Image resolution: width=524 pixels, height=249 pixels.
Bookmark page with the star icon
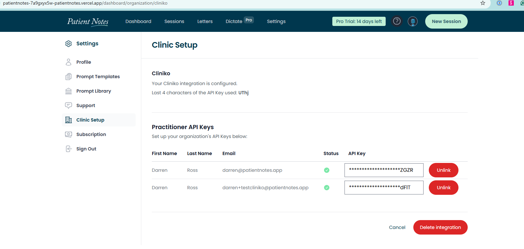483,3
